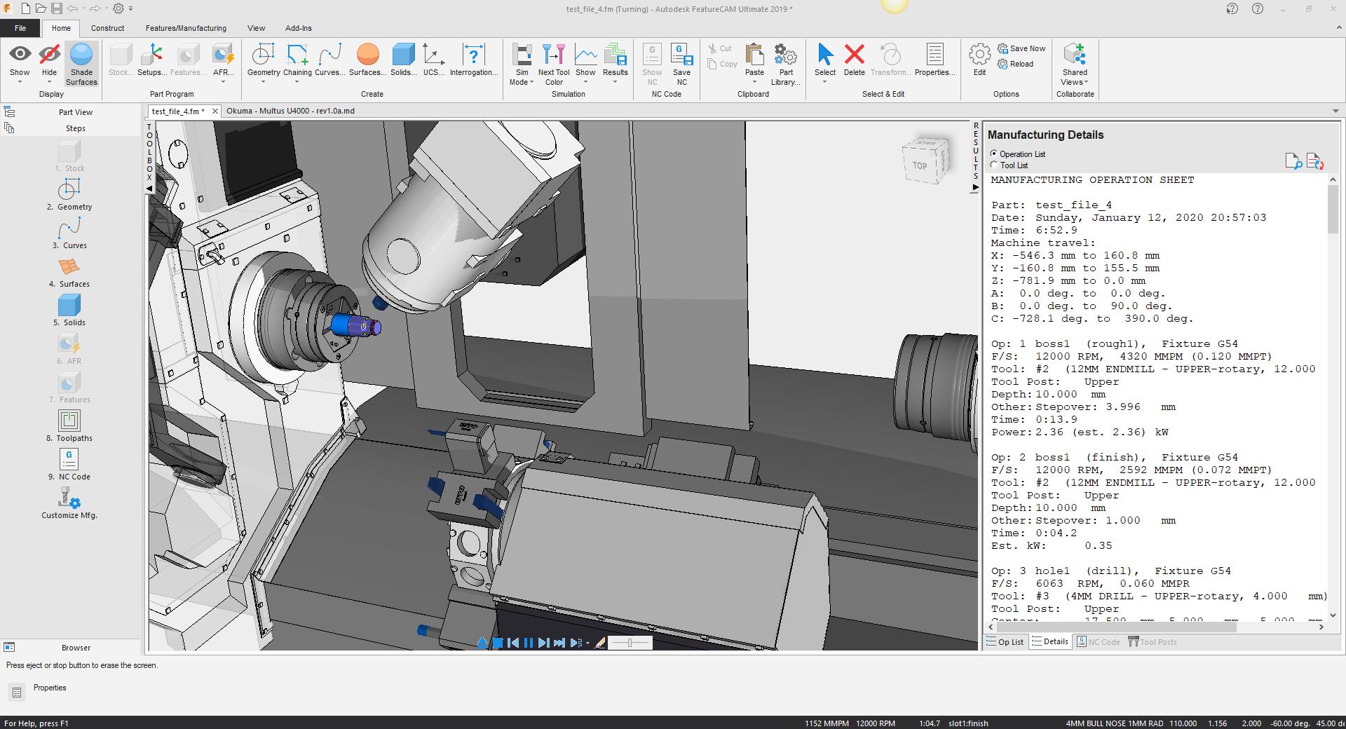The image size is (1346, 729).
Task: Open the UCS tool
Action: coord(433,60)
